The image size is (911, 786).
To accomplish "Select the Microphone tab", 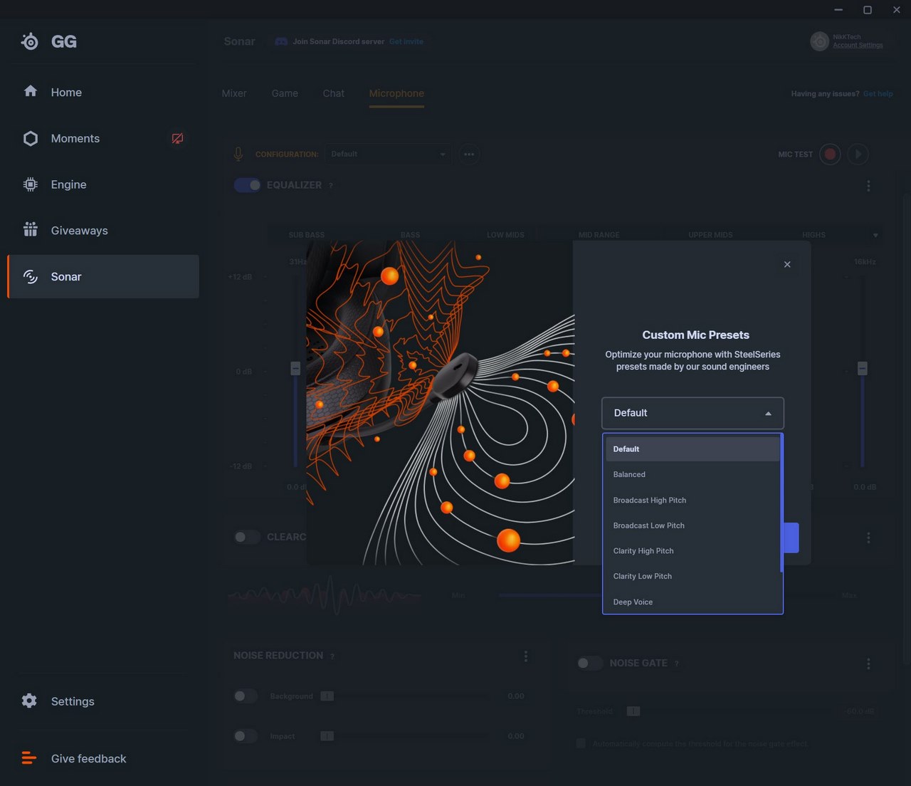I will [396, 93].
